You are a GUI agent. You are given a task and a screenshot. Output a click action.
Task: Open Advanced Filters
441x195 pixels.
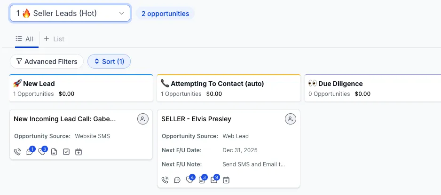point(47,62)
